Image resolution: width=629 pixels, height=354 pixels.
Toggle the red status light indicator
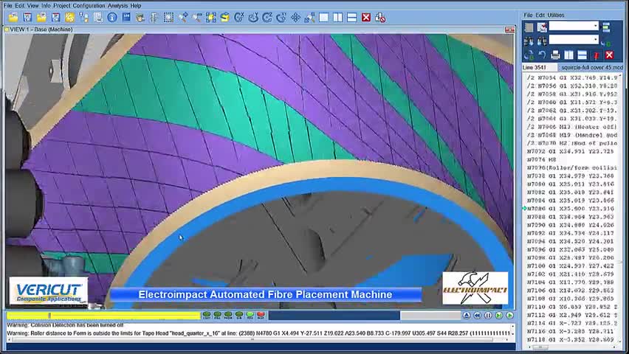(x=261, y=315)
